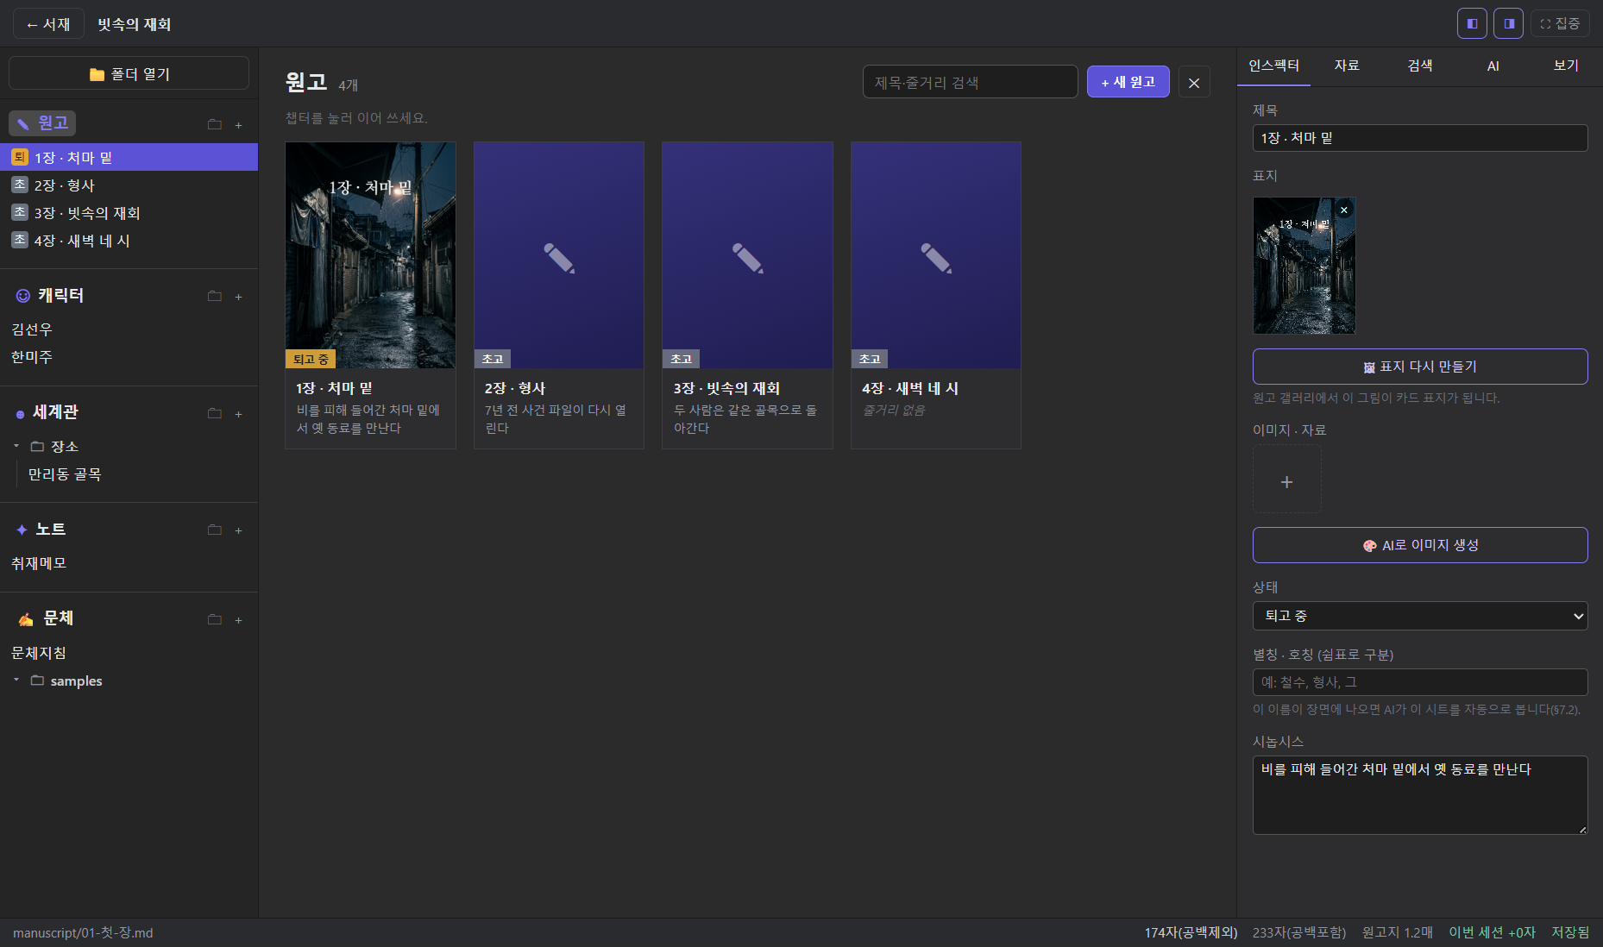Switch to the 자료 tab

1347,66
